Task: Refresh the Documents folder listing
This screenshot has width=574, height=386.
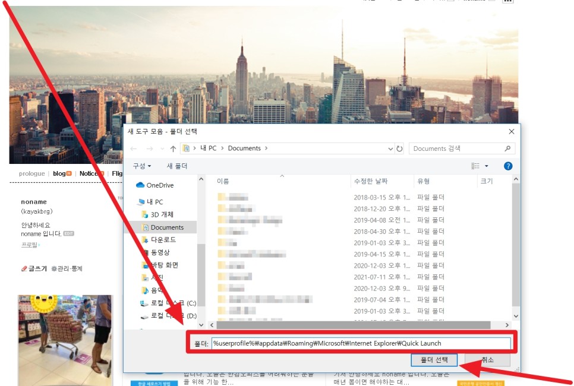Action: coord(399,148)
